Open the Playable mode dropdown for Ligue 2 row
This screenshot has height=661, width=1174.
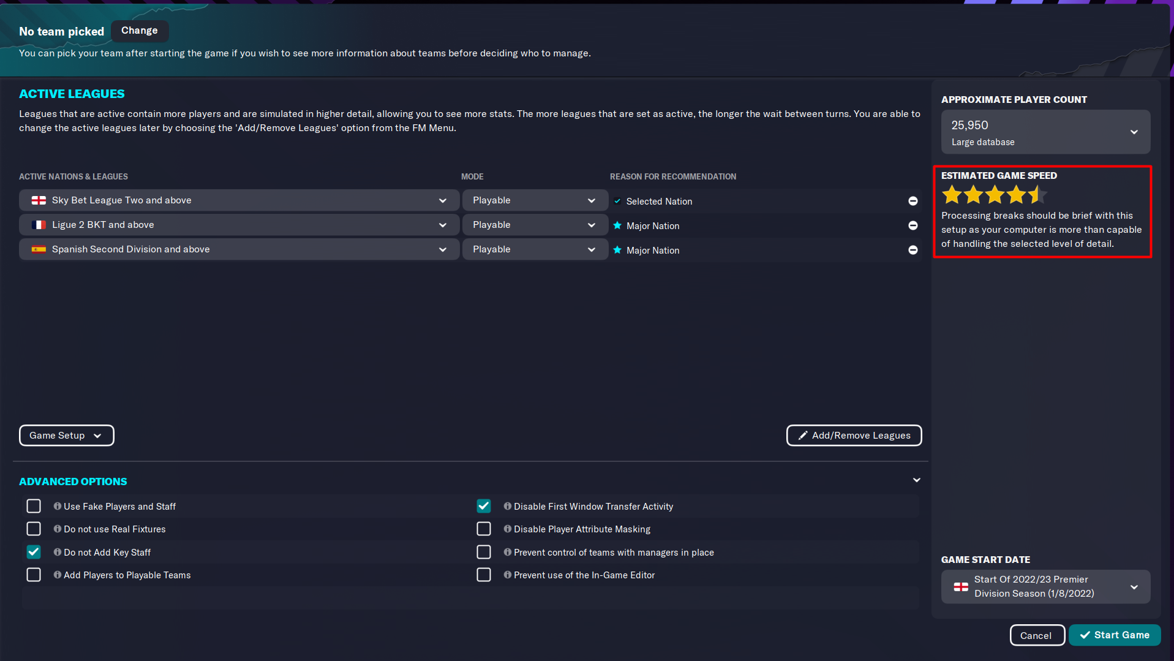(x=535, y=225)
